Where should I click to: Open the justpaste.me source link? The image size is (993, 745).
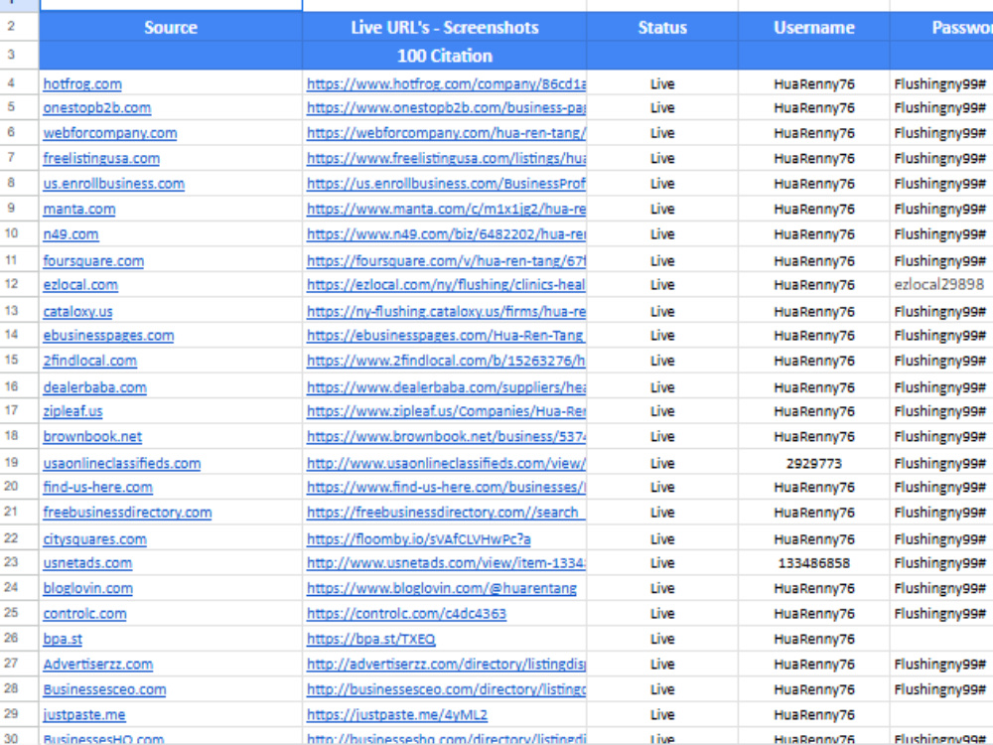tap(84, 716)
